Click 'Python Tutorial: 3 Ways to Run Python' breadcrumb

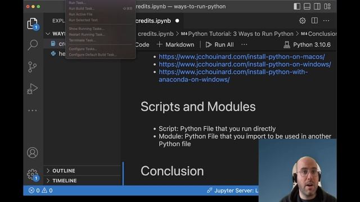(x=237, y=34)
